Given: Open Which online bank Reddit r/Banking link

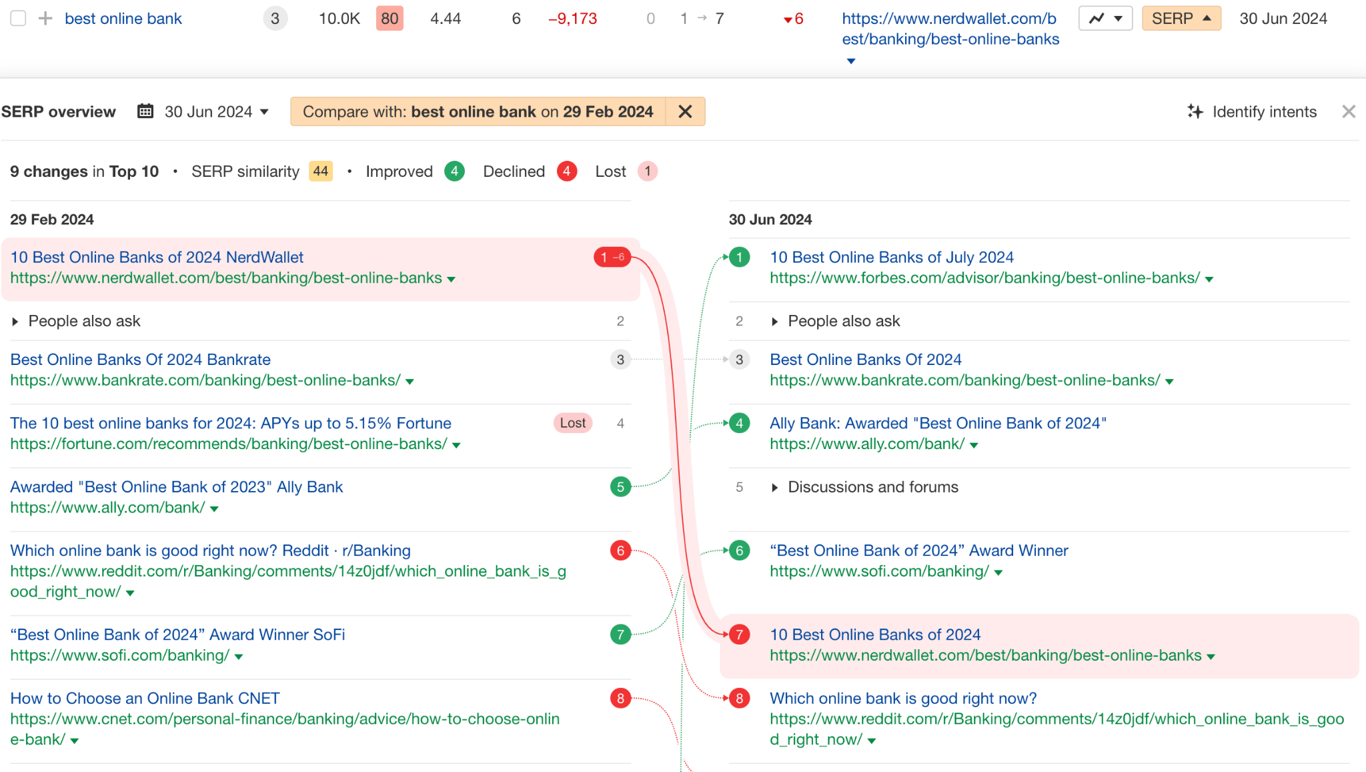Looking at the screenshot, I should (x=211, y=550).
